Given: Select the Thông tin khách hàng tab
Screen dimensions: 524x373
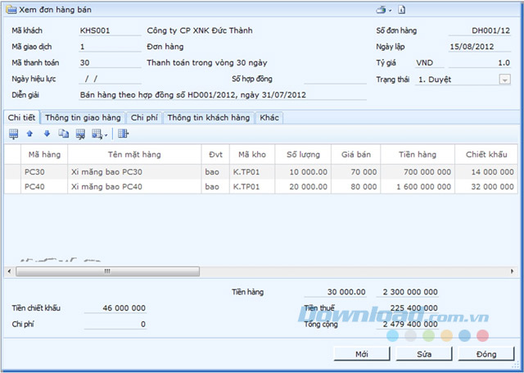Looking at the screenshot, I should (x=209, y=118).
